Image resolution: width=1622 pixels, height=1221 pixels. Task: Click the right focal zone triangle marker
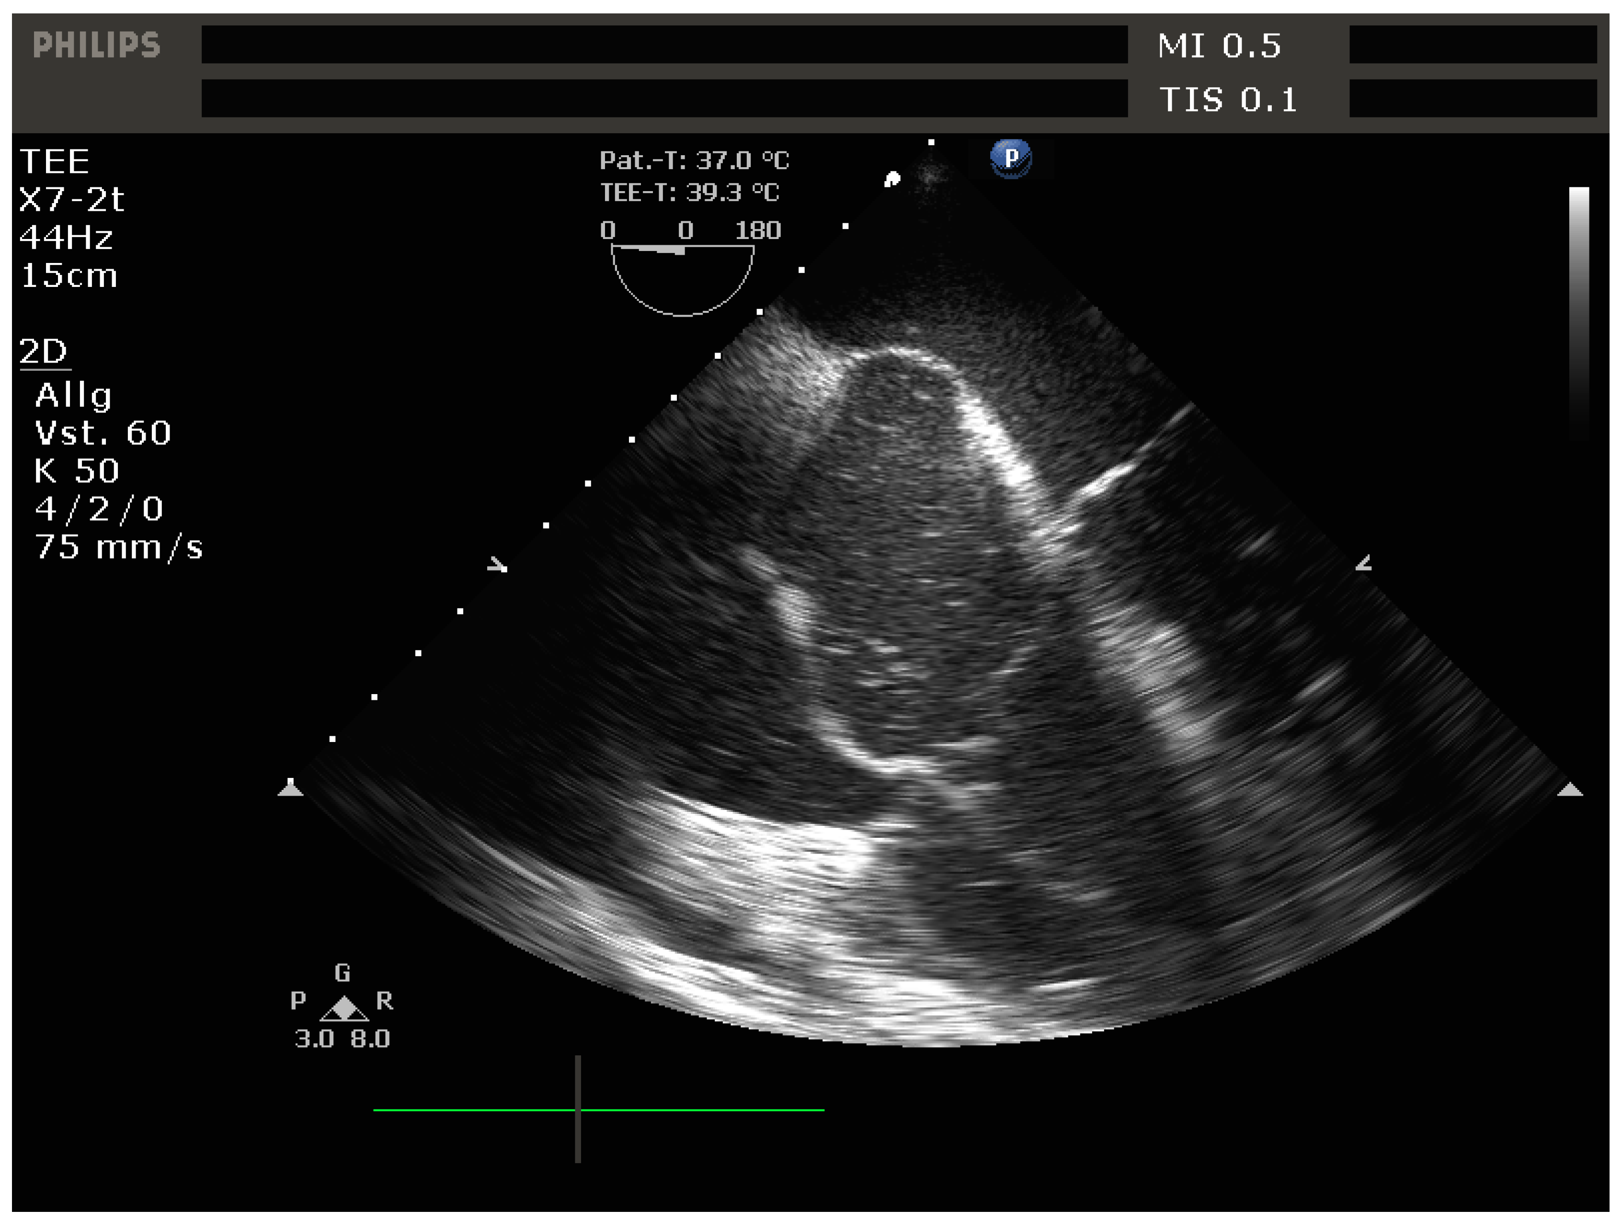(x=1569, y=789)
